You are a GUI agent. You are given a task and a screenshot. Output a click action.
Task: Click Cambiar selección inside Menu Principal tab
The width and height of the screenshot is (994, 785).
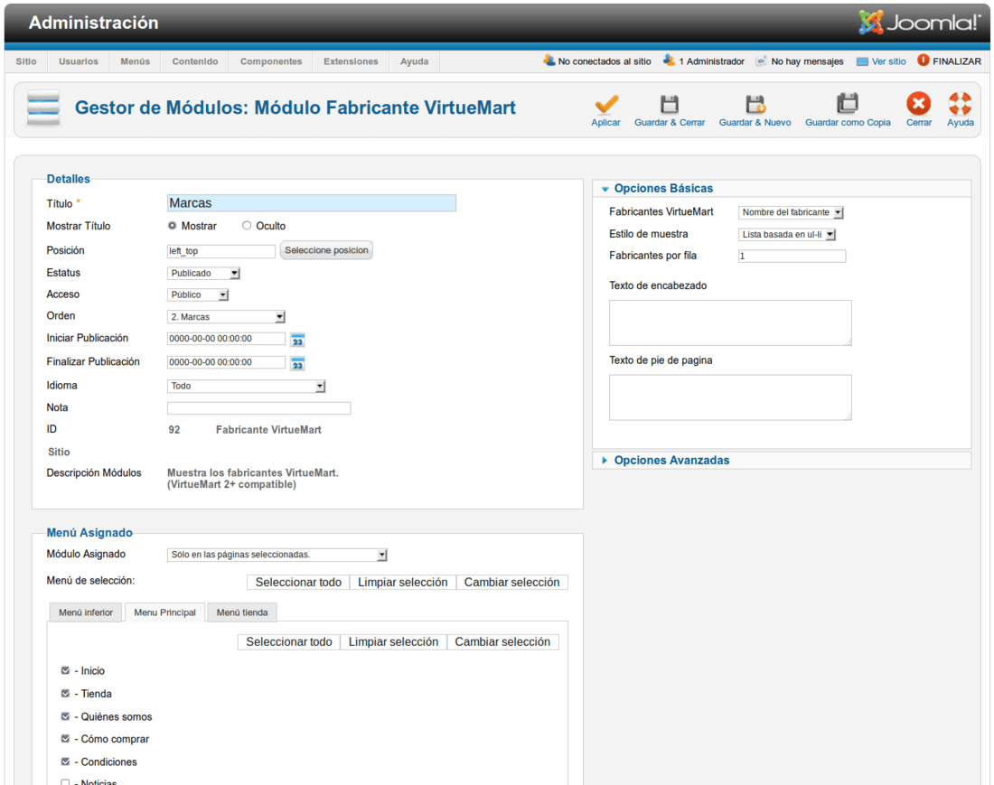pos(502,641)
